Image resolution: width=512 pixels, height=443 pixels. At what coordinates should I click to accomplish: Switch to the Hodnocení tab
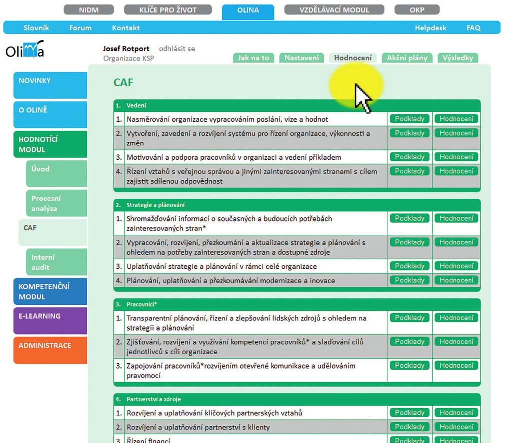pyautogui.click(x=353, y=58)
